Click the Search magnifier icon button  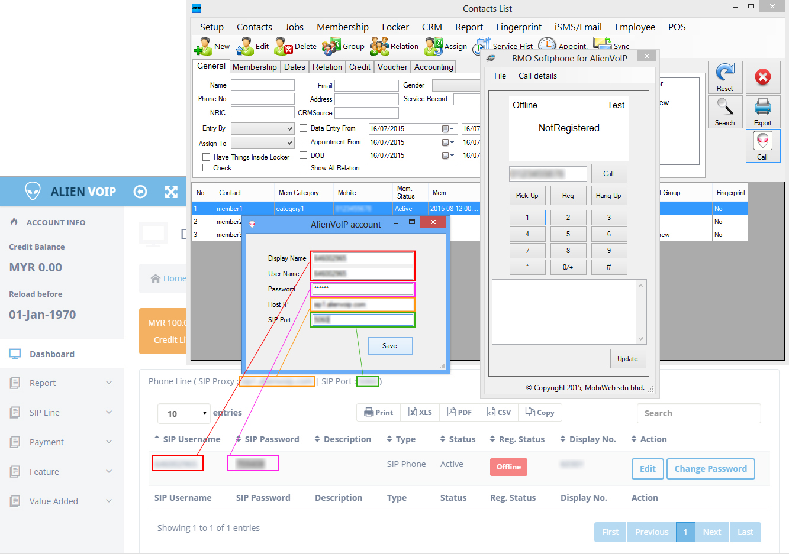[725, 112]
